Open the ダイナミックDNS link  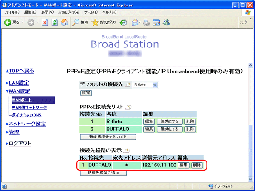(27, 115)
